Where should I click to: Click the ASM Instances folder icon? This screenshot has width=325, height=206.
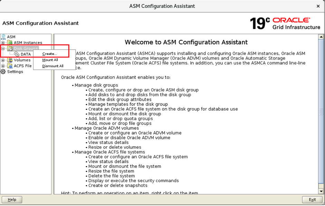pos(10,42)
